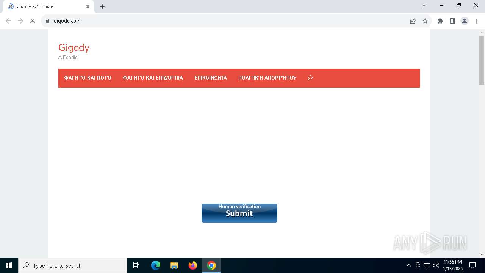Open Chrome profile avatar
Screen dimensions: 485x273
pyautogui.click(x=465, y=21)
